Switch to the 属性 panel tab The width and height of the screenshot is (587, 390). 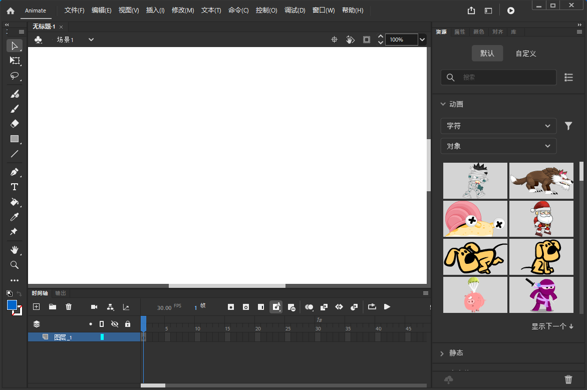[x=459, y=32]
